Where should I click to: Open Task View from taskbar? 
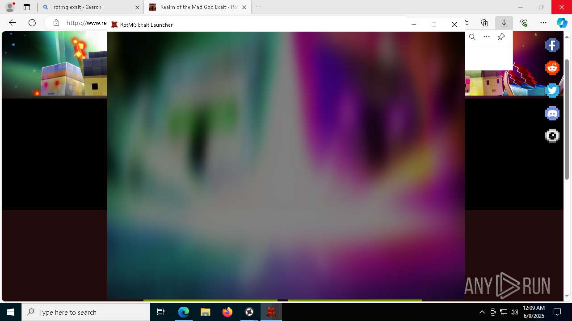(161, 312)
